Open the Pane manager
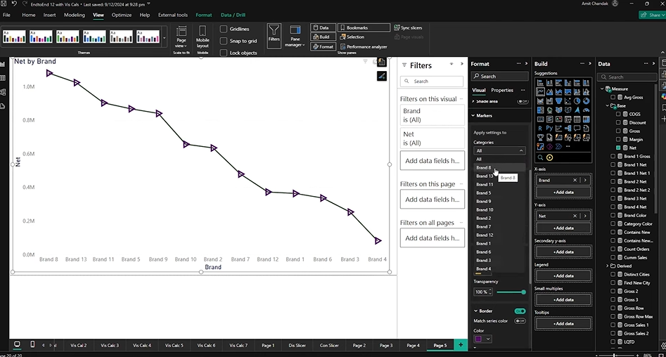Image resolution: width=666 pixels, height=357 pixels. pos(295,36)
